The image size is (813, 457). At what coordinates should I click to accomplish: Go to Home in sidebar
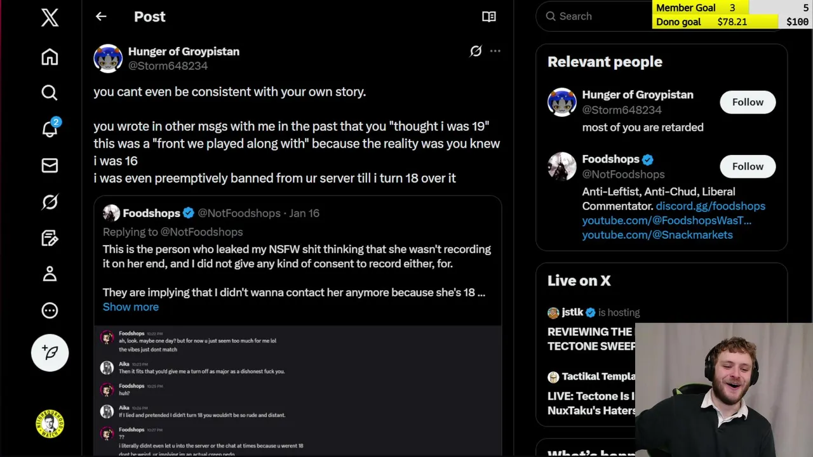coord(50,57)
